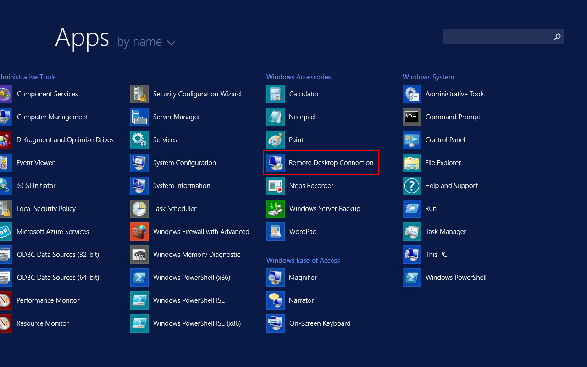Click the Security Configuration Wizard icon
This screenshot has height=367, width=587.
139,94
